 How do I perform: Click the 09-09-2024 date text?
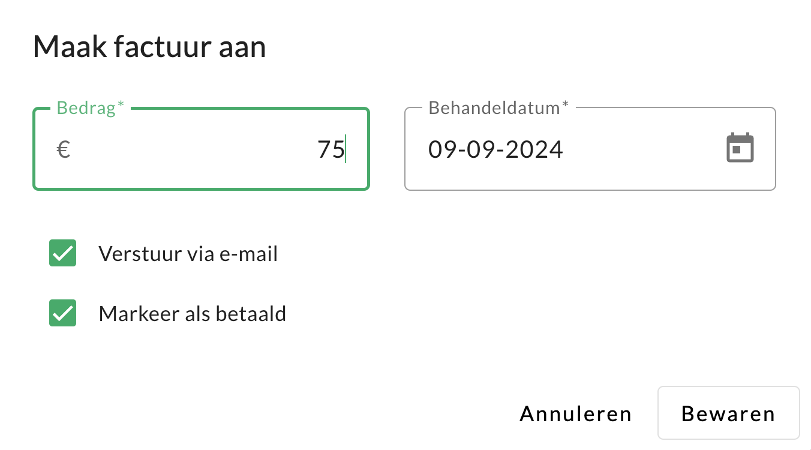coord(495,149)
